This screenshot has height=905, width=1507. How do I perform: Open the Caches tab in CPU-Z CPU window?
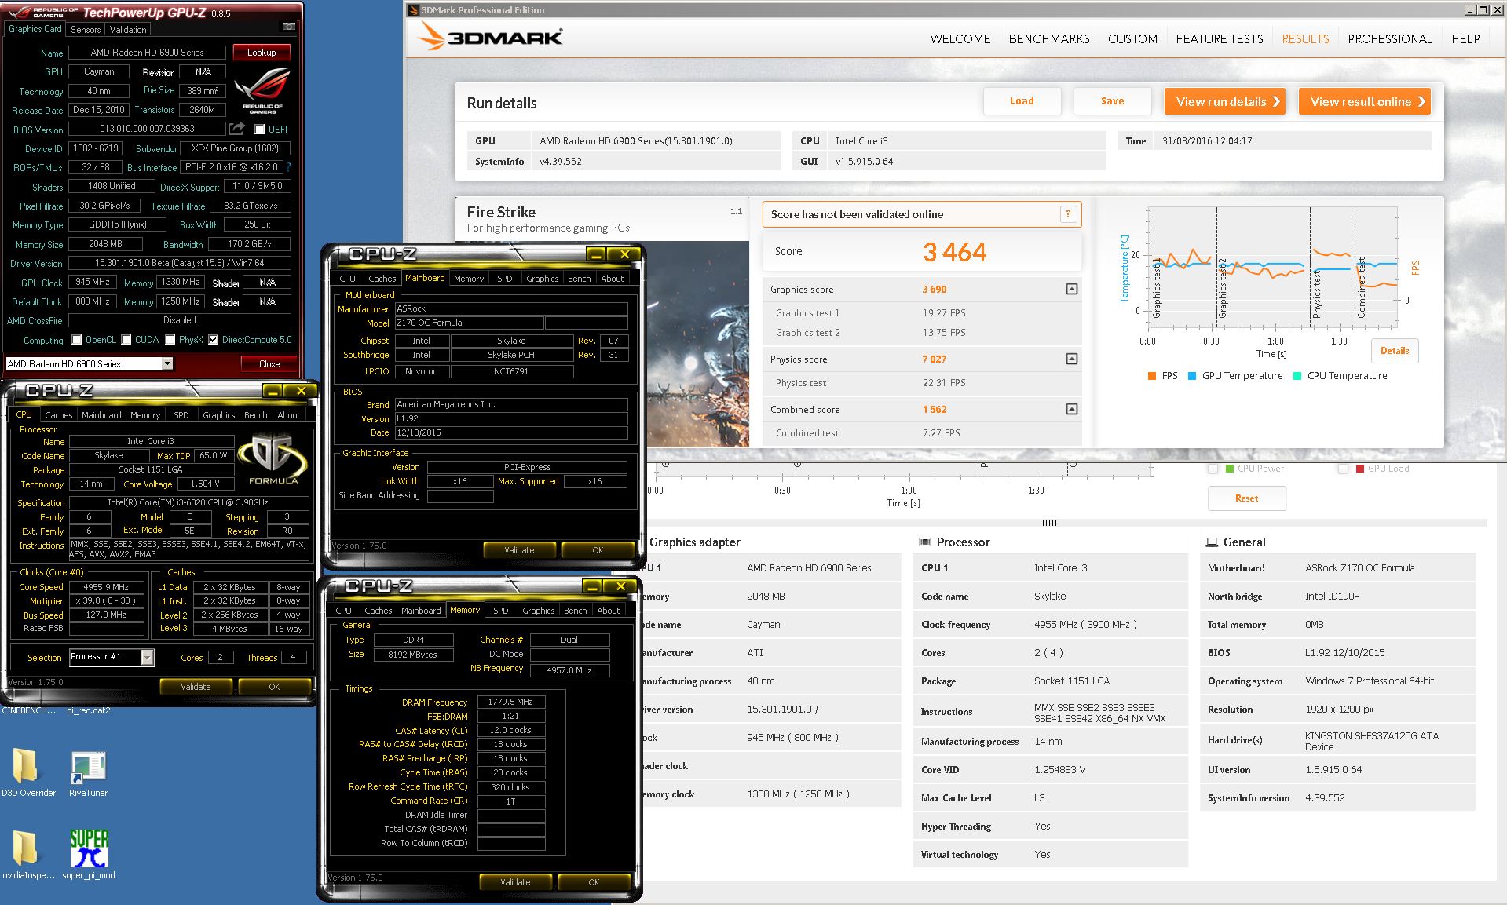(x=58, y=415)
